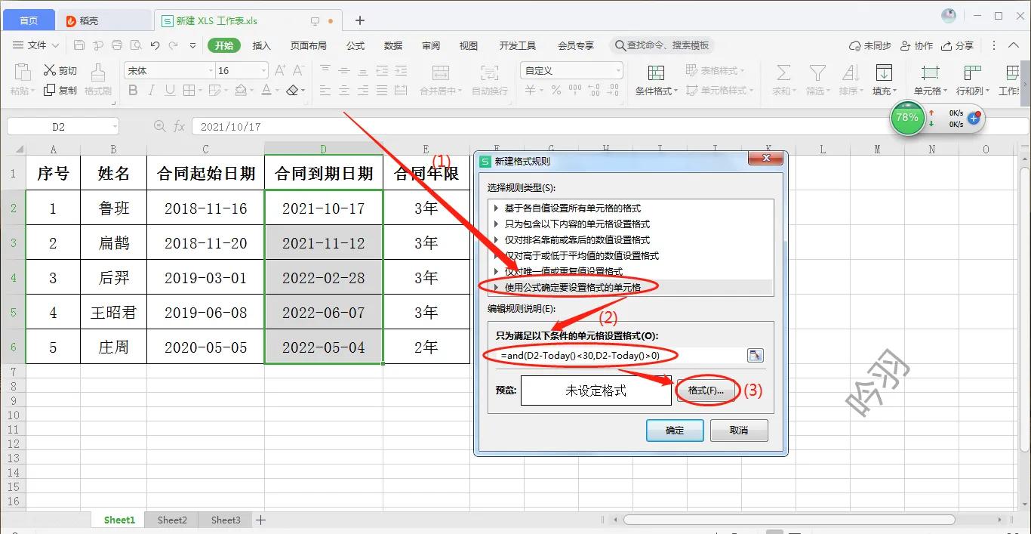
Task: Click the formula input field in the dialog
Action: pos(620,355)
